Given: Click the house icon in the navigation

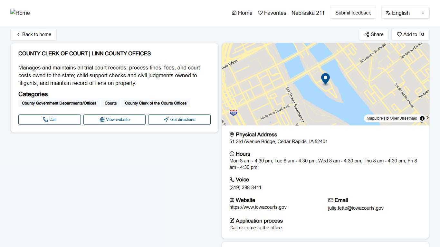Looking at the screenshot, I should tap(234, 13).
